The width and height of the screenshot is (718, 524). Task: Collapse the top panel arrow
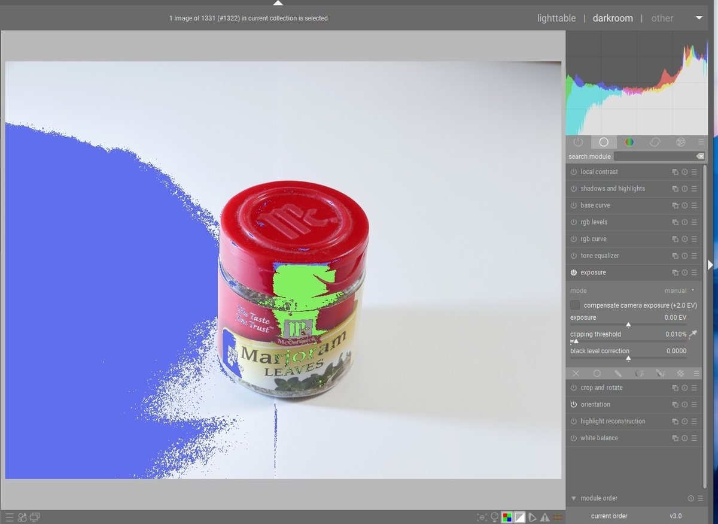278,2
